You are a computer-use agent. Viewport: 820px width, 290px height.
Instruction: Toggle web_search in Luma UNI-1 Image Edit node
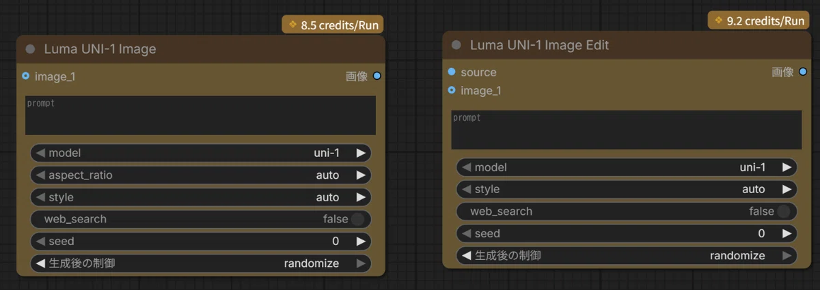627,212
